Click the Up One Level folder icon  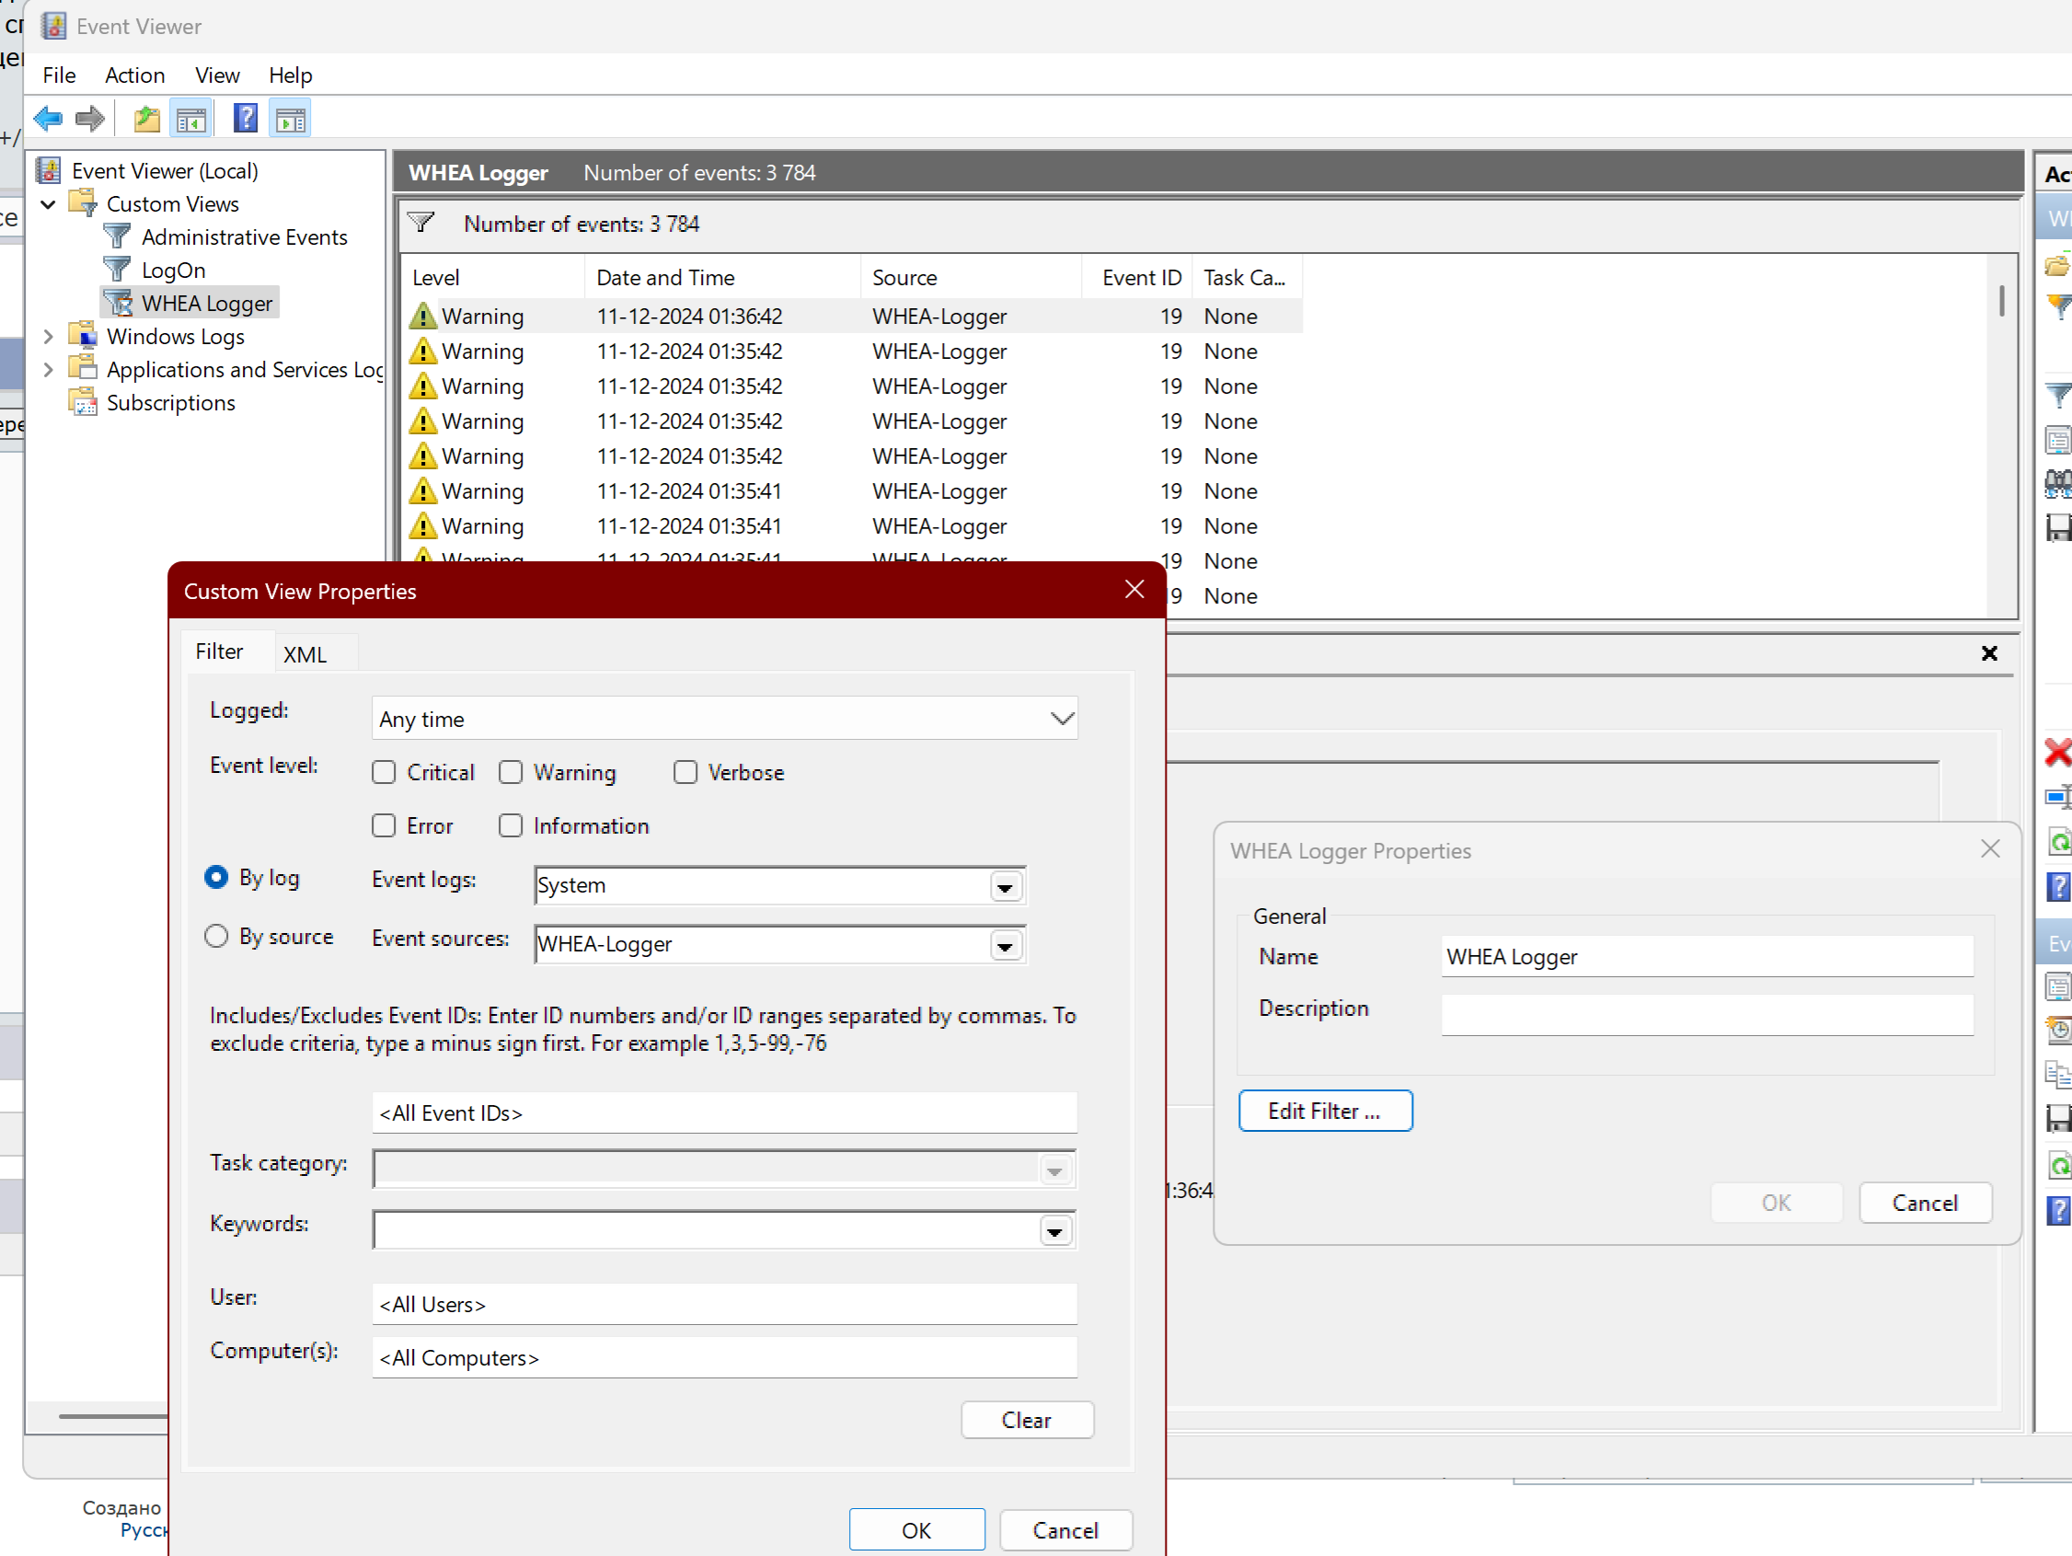pyautogui.click(x=147, y=119)
